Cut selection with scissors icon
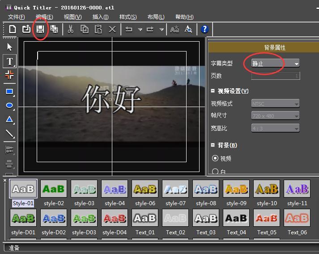This screenshot has width=319, height=254. click(x=70, y=29)
